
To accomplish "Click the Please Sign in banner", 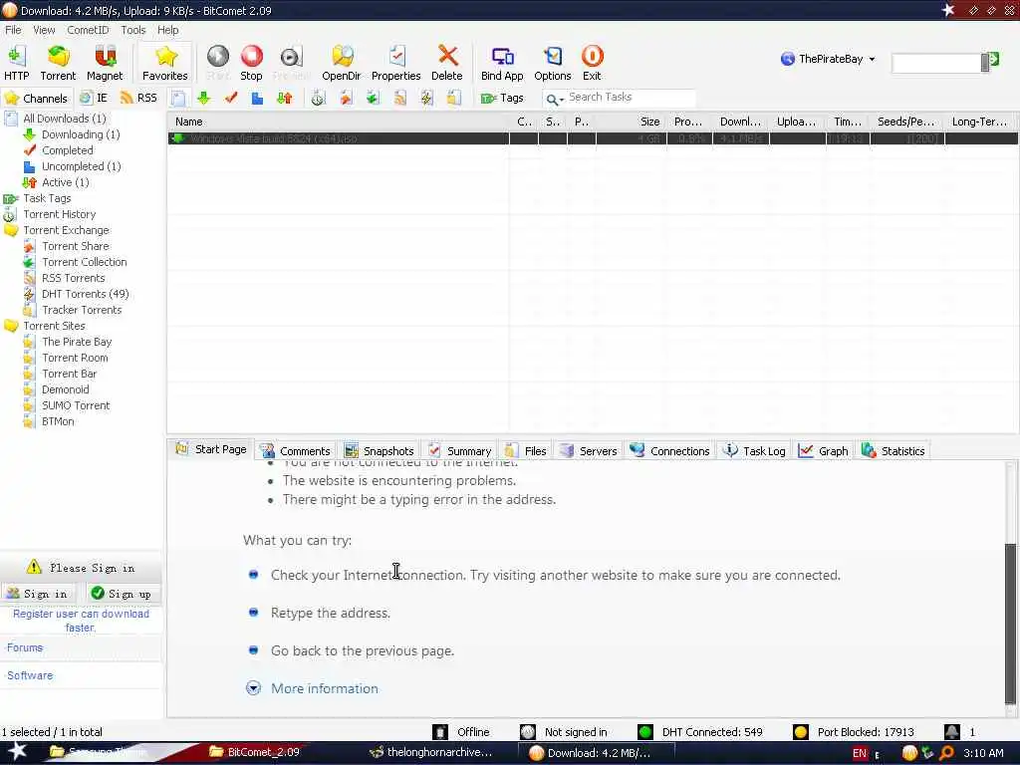I will click(81, 567).
